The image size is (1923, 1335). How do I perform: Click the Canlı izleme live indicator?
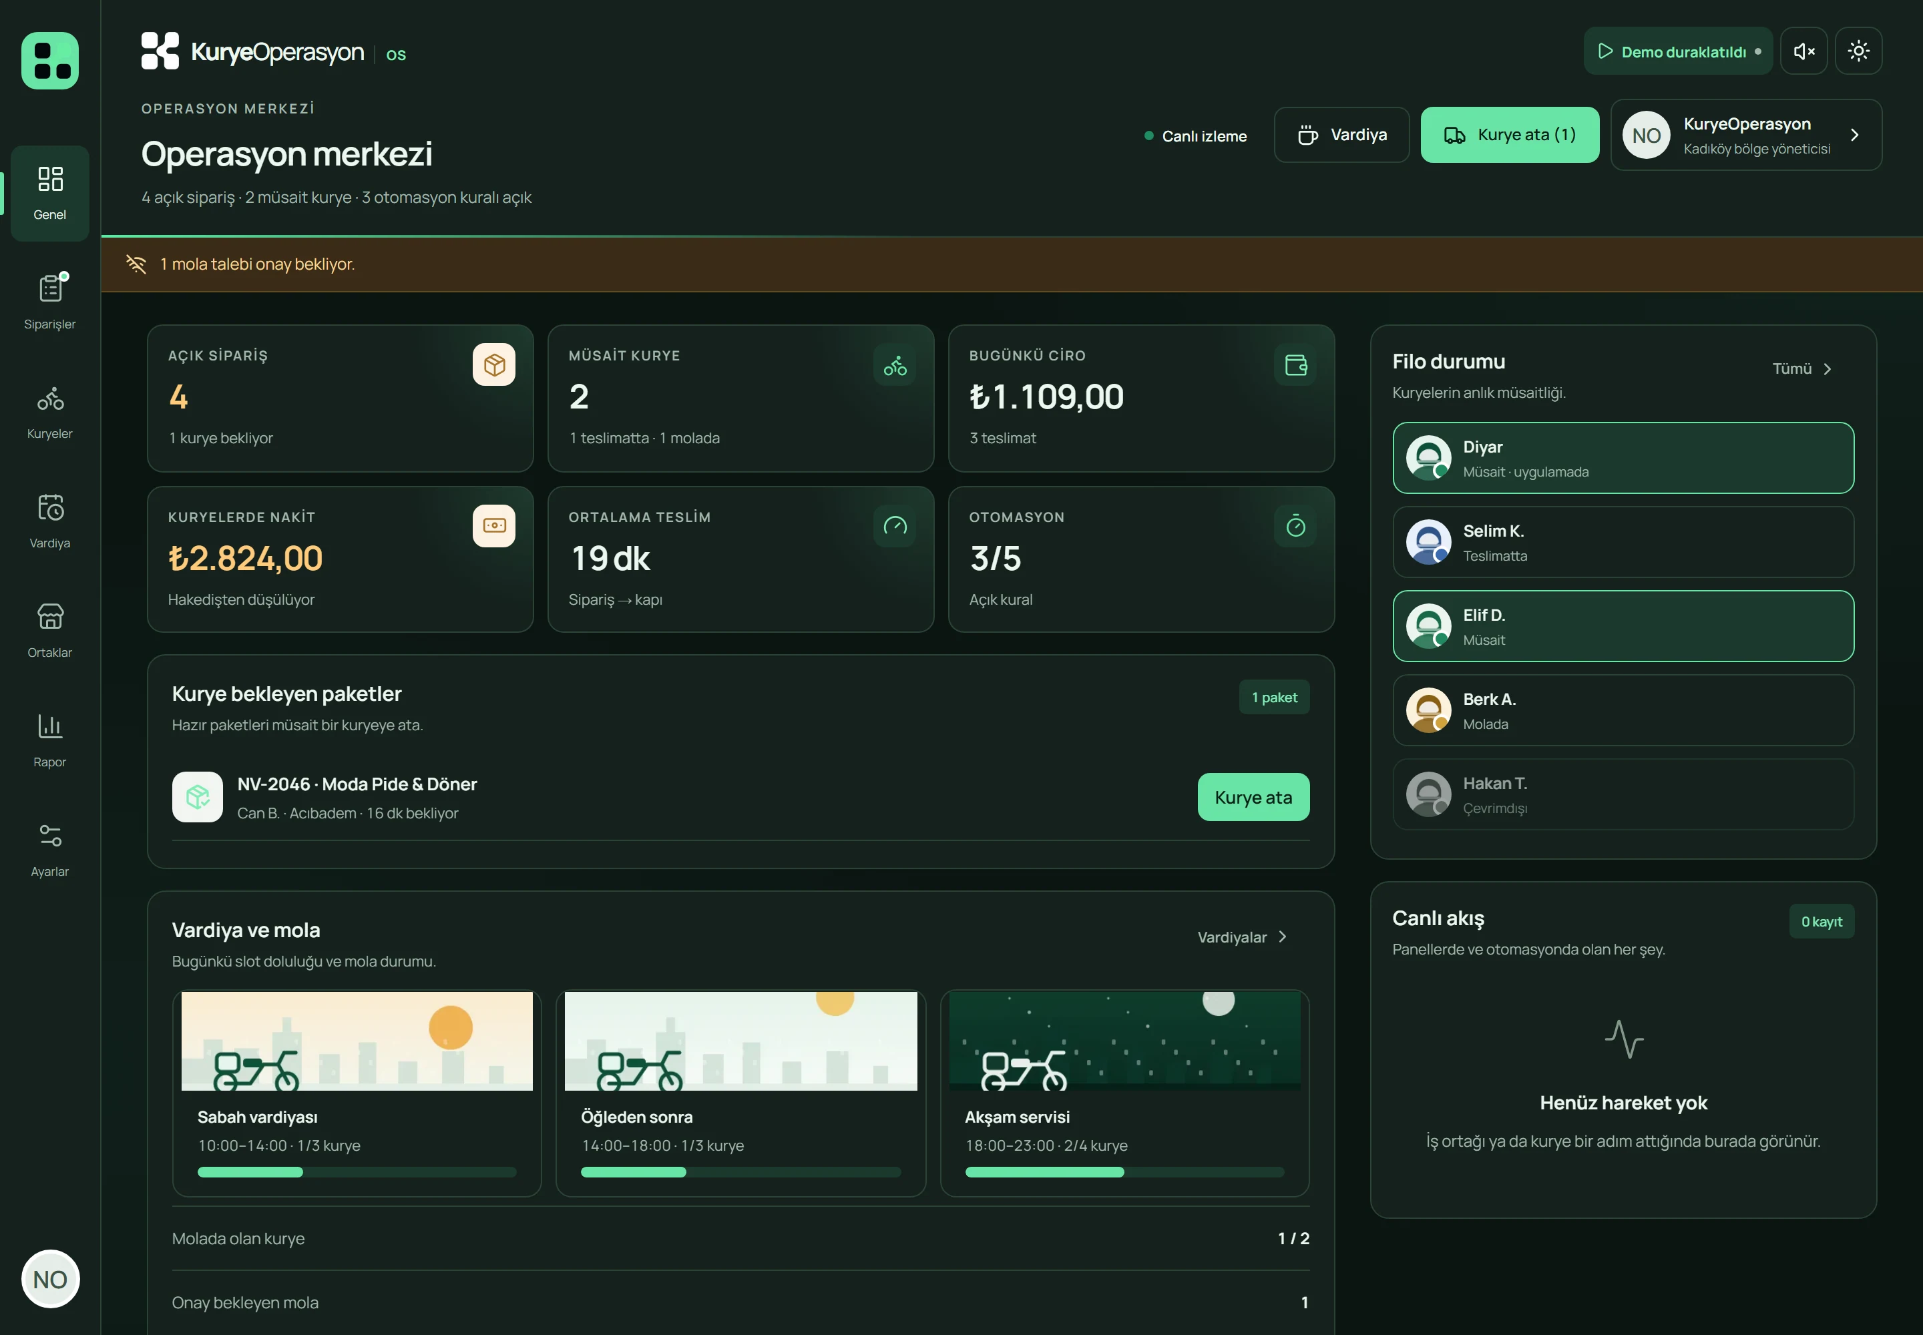click(x=1196, y=136)
